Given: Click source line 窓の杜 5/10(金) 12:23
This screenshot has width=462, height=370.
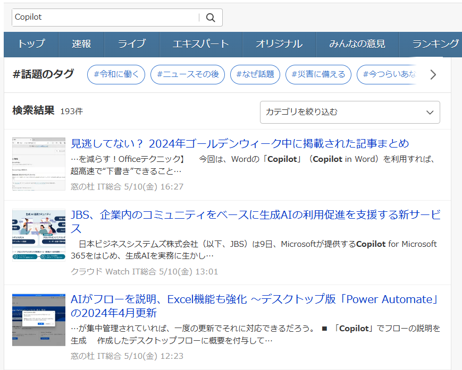Looking at the screenshot, I should (x=127, y=356).
